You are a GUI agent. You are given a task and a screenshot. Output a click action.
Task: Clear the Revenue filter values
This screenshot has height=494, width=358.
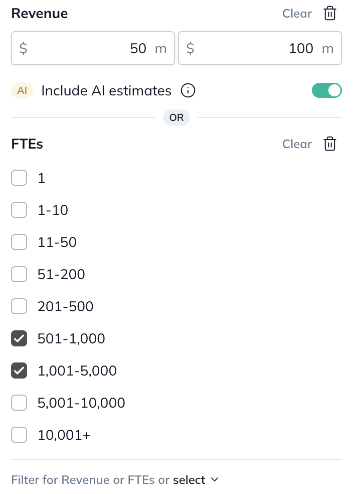point(297,14)
